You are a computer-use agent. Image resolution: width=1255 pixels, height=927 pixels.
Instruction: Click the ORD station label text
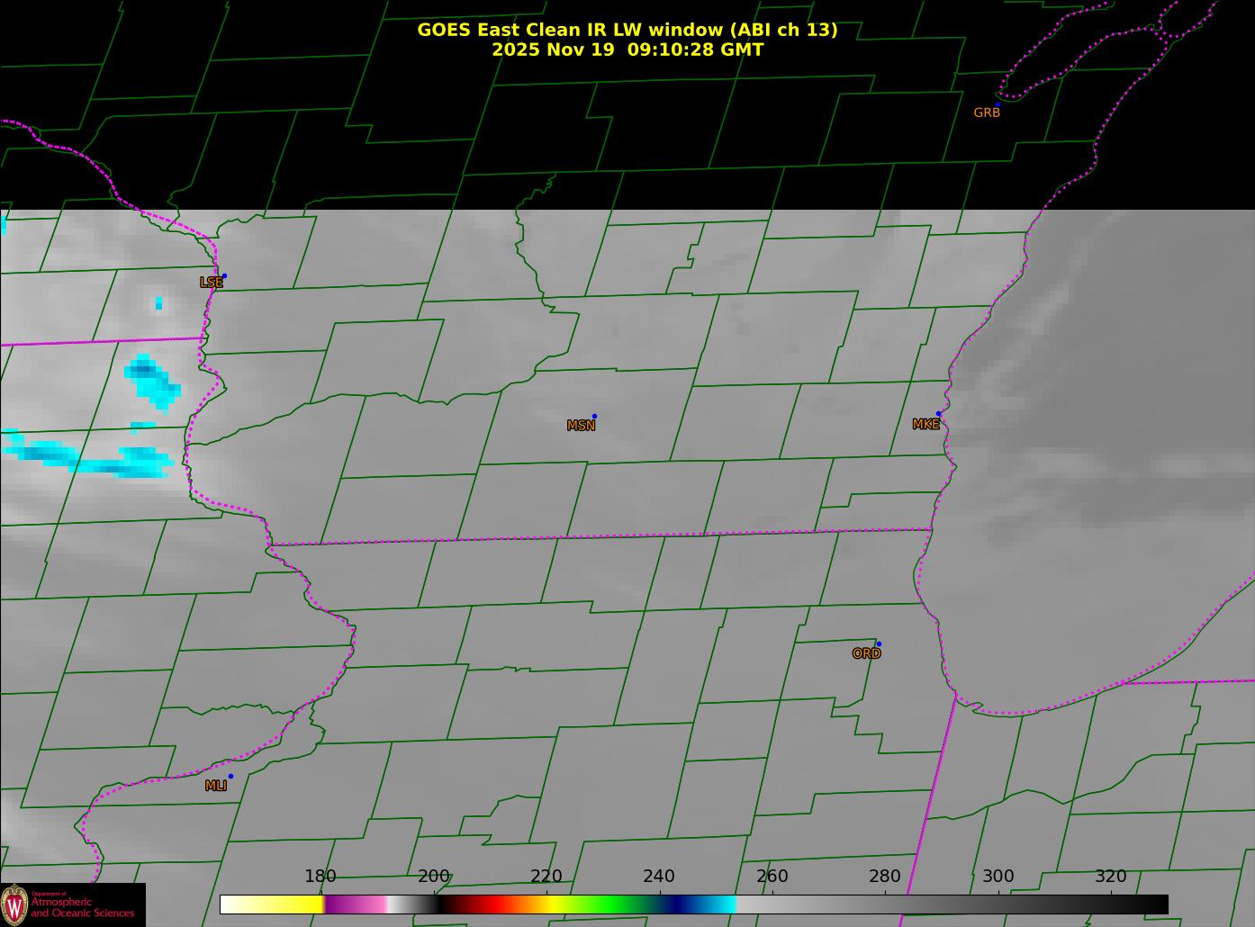(866, 654)
